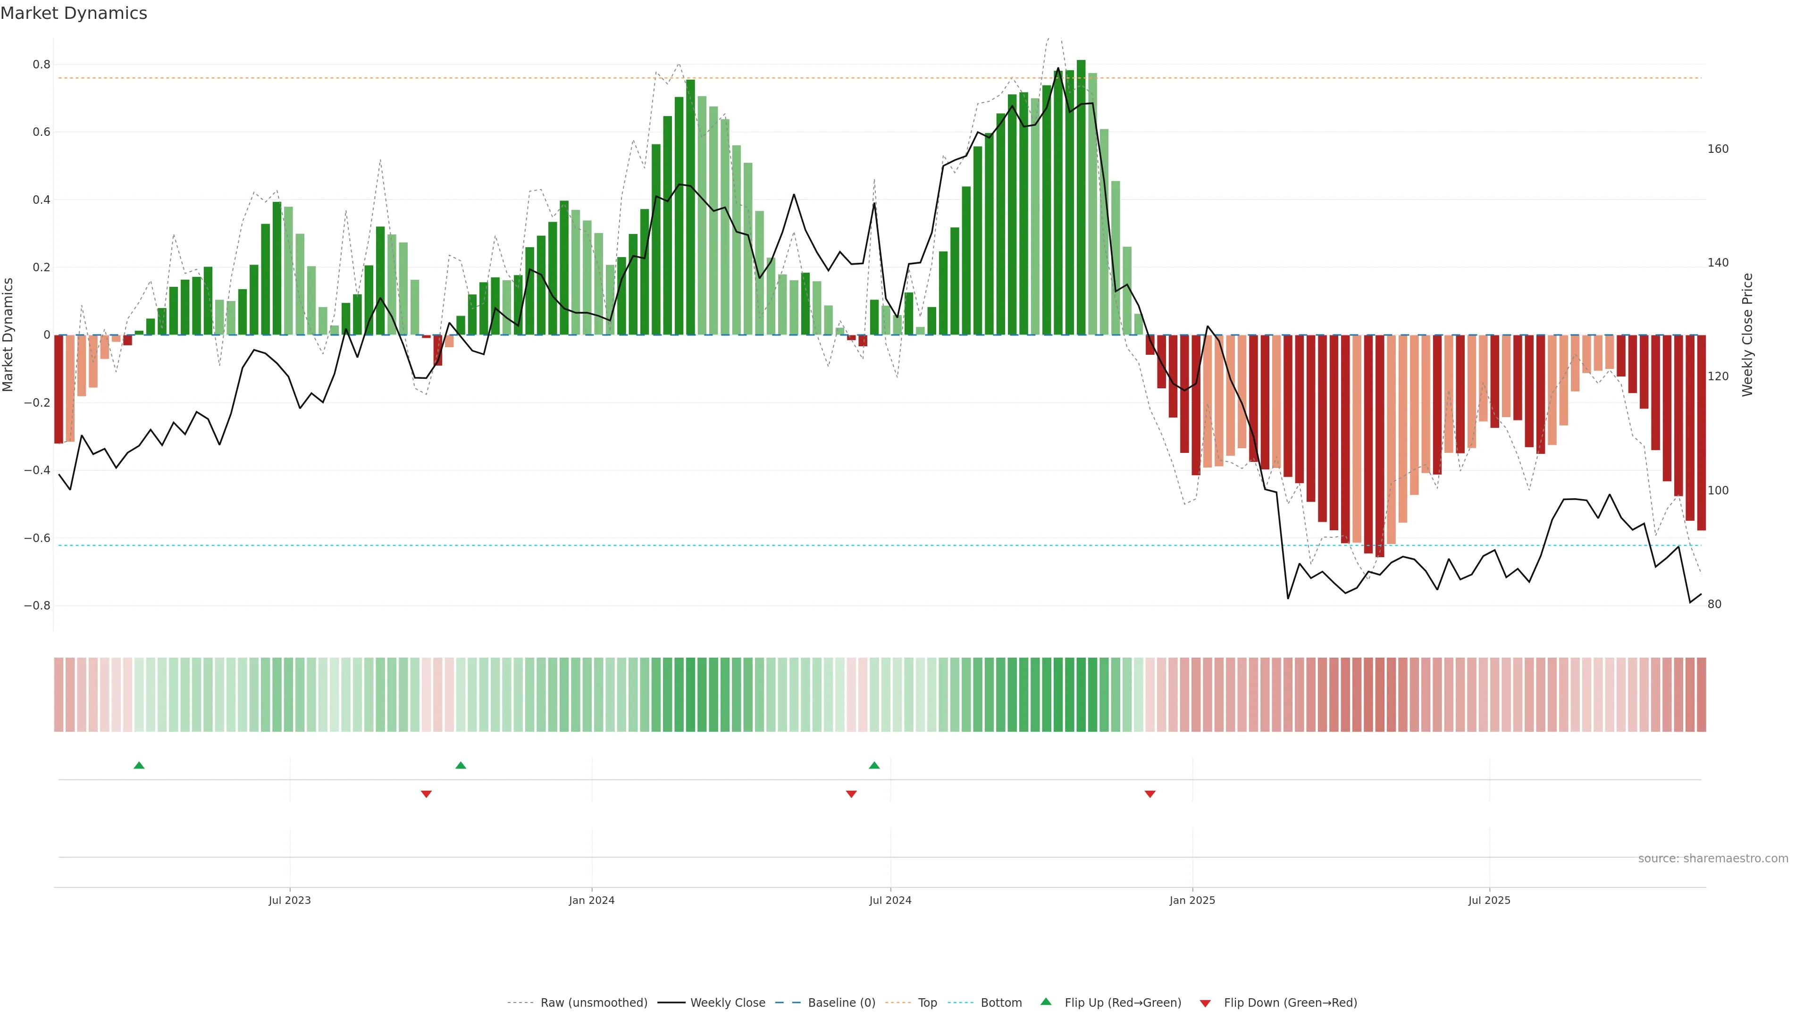This screenshot has width=1812, height=1019.
Task: Click the Market Dynamics chart title
Action: (74, 13)
